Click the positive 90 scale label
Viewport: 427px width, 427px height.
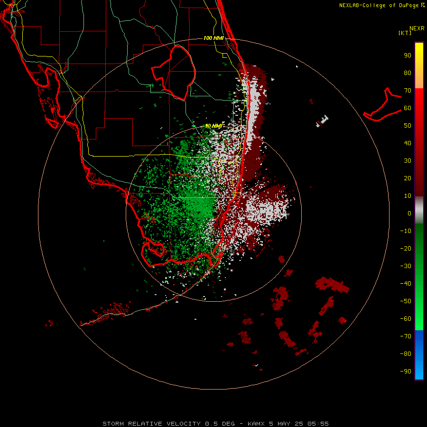coord(408,56)
